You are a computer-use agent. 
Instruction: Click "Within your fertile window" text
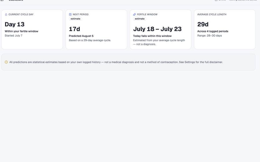click(x=21, y=31)
